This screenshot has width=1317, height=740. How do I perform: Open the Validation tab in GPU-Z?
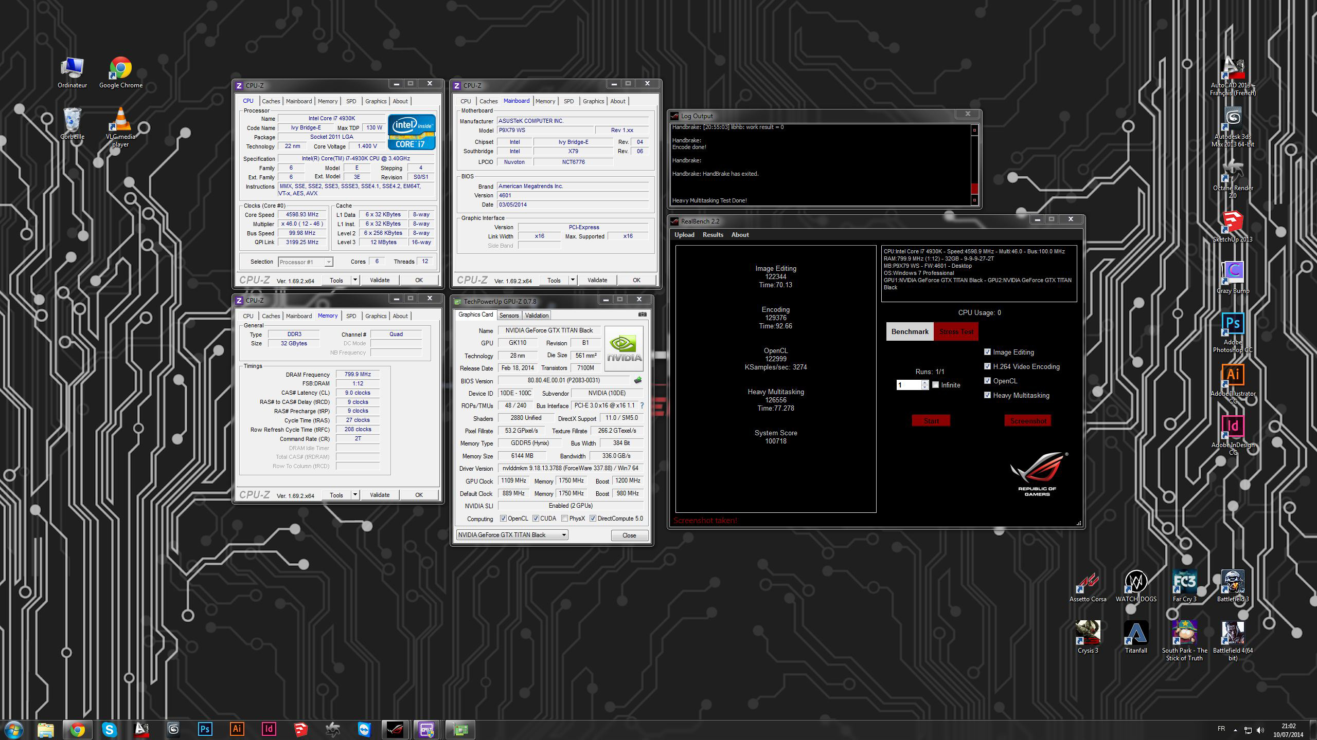[537, 316]
